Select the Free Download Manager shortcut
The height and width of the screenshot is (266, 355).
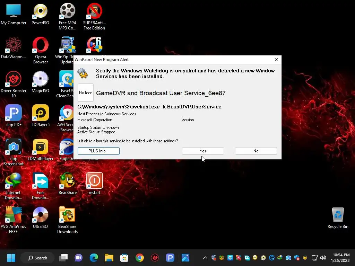41,186
